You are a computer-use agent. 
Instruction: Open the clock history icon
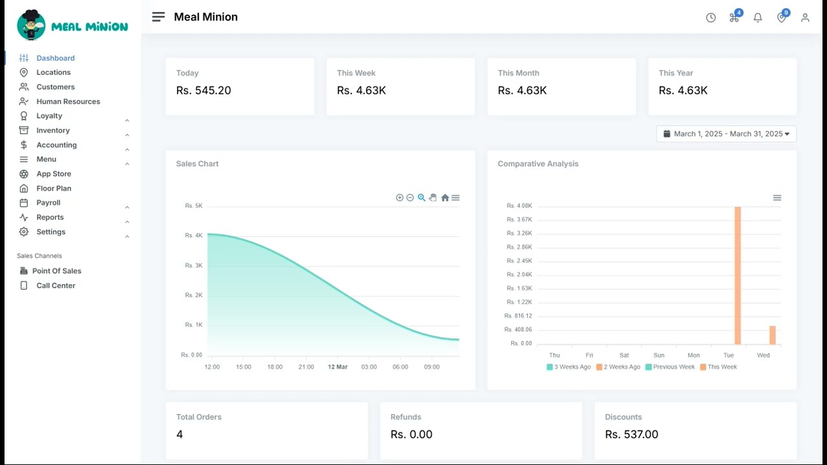pos(711,18)
